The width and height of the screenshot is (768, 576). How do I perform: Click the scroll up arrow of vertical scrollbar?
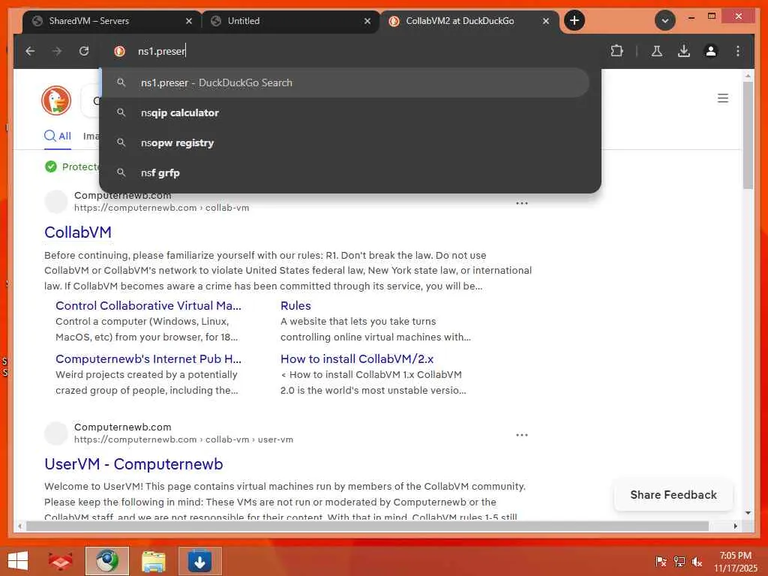click(x=748, y=76)
